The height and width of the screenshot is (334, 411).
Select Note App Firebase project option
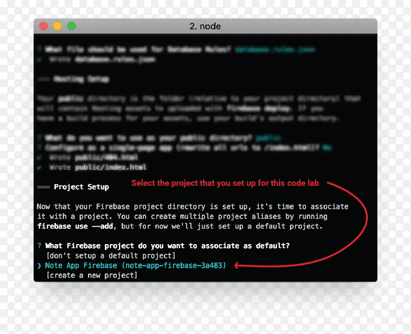136,266
